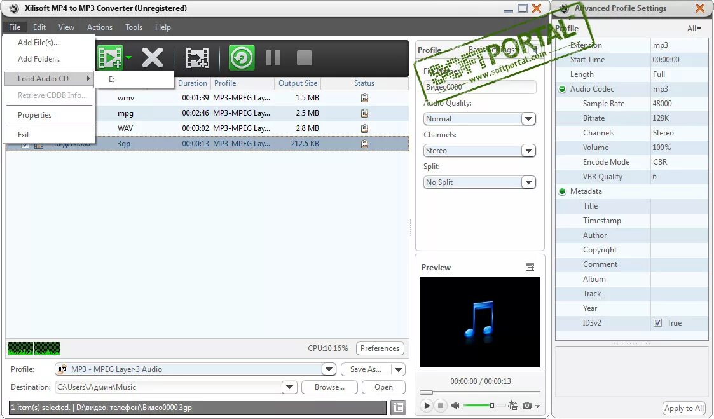The height and width of the screenshot is (419, 714).
Task: Click the Browse... button
Action: (329, 387)
